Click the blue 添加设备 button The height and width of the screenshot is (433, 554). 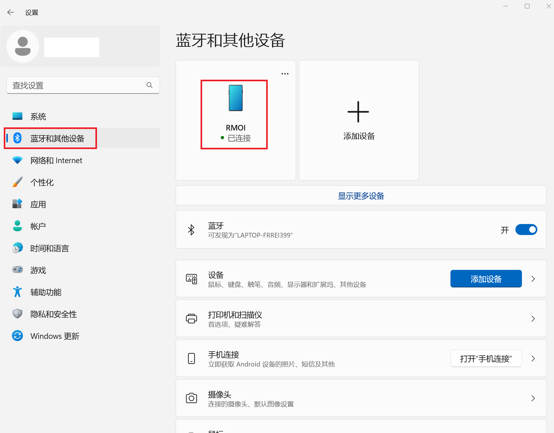coord(486,279)
